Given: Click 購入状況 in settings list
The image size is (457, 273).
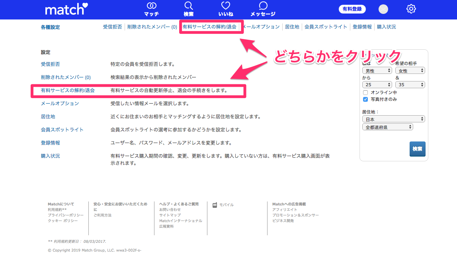Looking at the screenshot, I should point(50,156).
